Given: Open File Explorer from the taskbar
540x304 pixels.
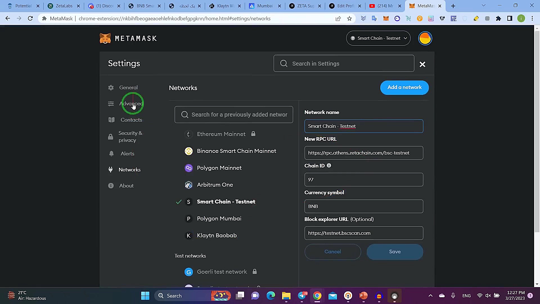Looking at the screenshot, I should (x=286, y=296).
